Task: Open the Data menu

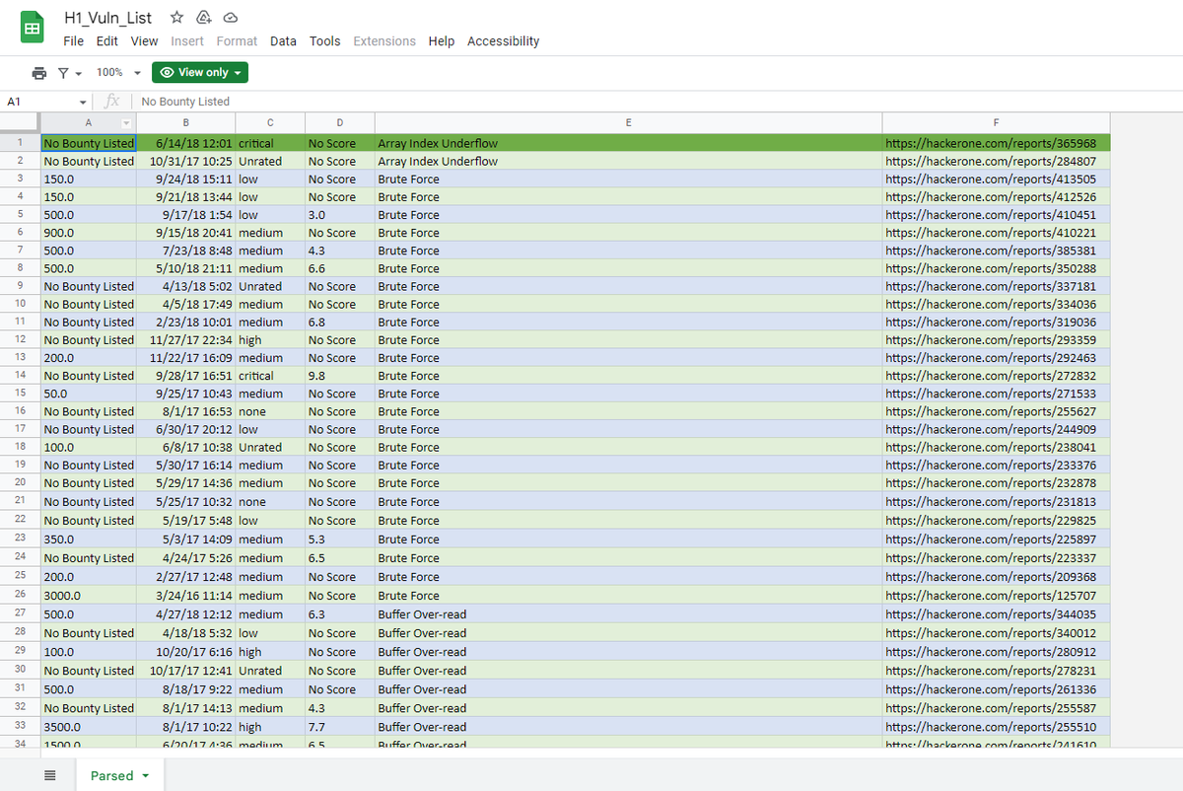Action: pos(283,41)
